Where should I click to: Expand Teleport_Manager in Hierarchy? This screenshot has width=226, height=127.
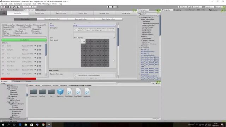[141, 40]
